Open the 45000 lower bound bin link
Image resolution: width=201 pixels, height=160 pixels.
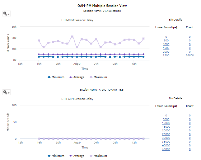pos(166,149)
